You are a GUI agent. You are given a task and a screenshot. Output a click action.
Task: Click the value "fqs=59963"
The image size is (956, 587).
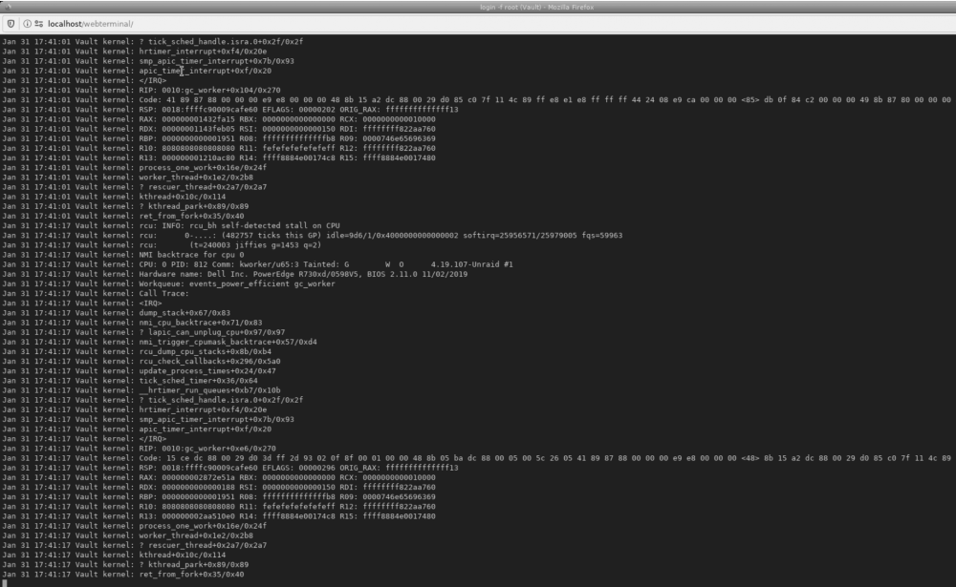point(601,235)
